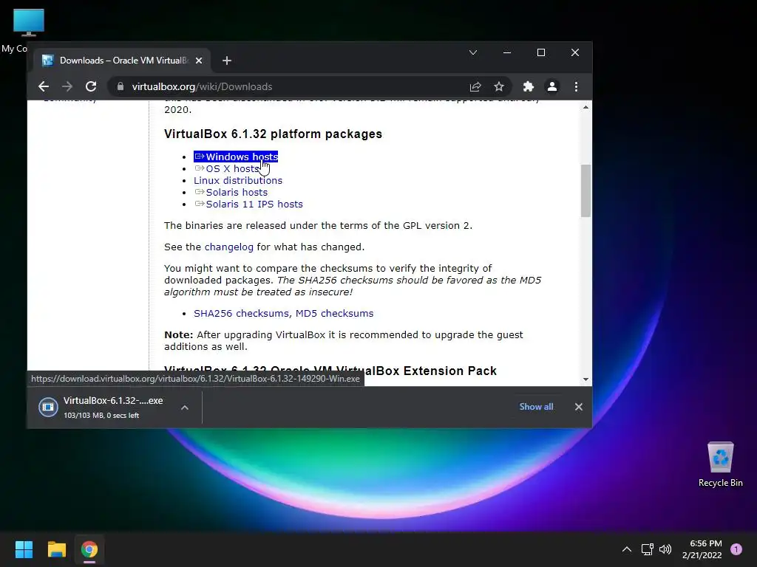
Task: Open a new tab with plus button
Action: [x=227, y=61]
